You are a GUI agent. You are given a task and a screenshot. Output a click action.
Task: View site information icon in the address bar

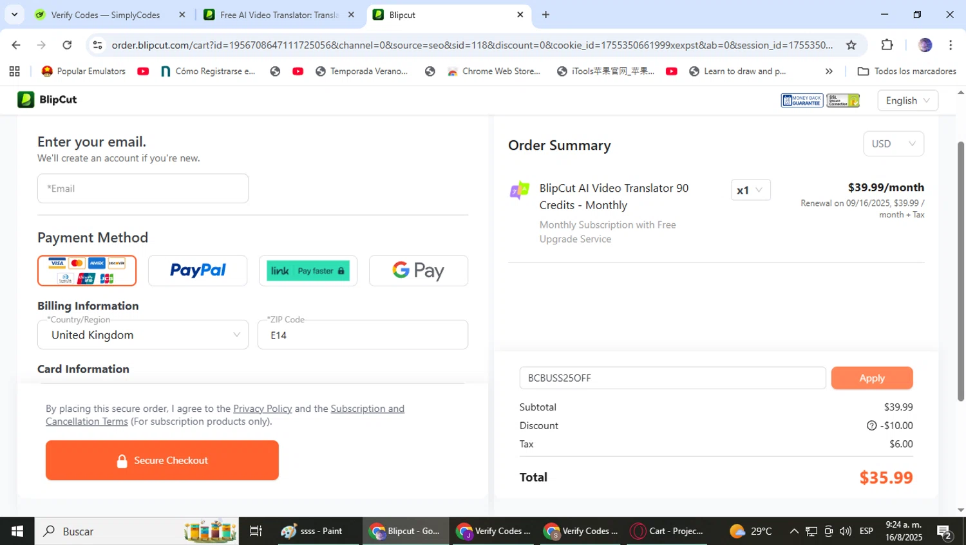(98, 45)
